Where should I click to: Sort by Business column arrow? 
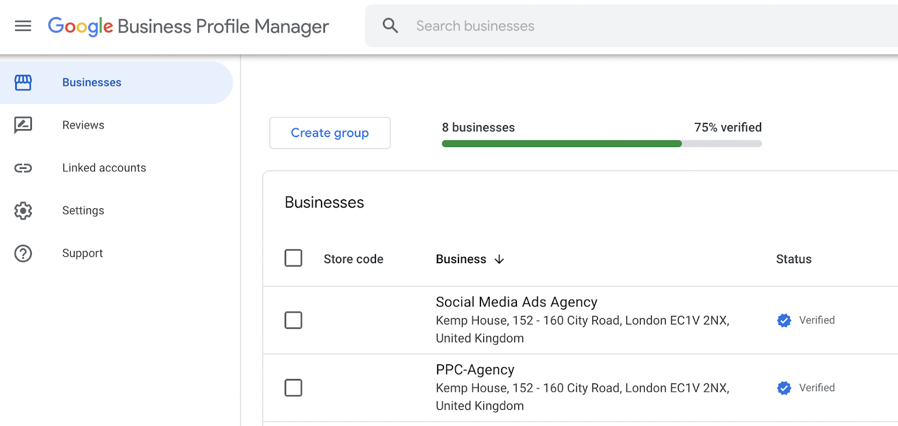[499, 259]
